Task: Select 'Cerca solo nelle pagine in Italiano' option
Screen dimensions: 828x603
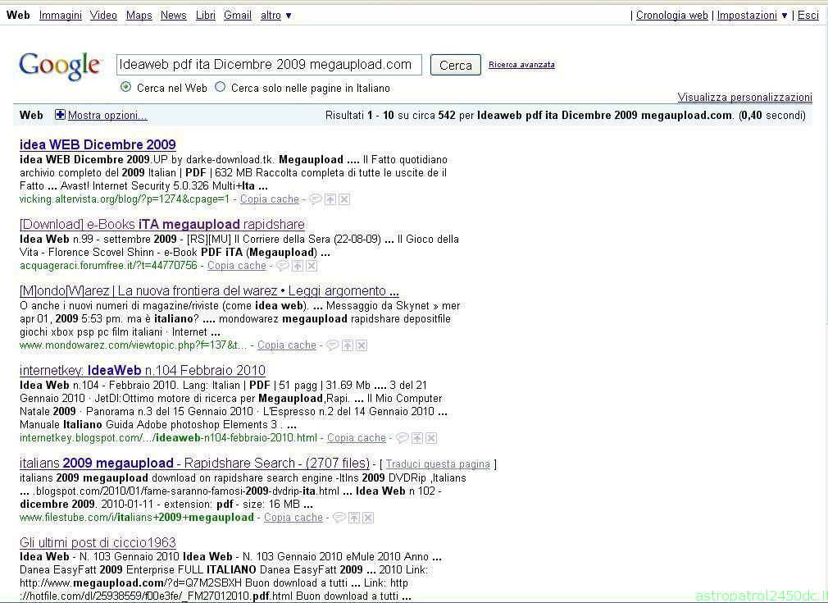Action: click(221, 87)
